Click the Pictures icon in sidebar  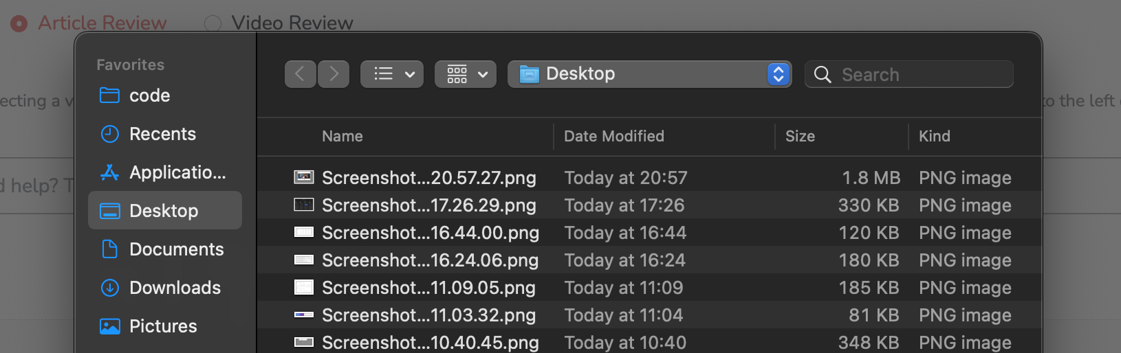coord(110,326)
